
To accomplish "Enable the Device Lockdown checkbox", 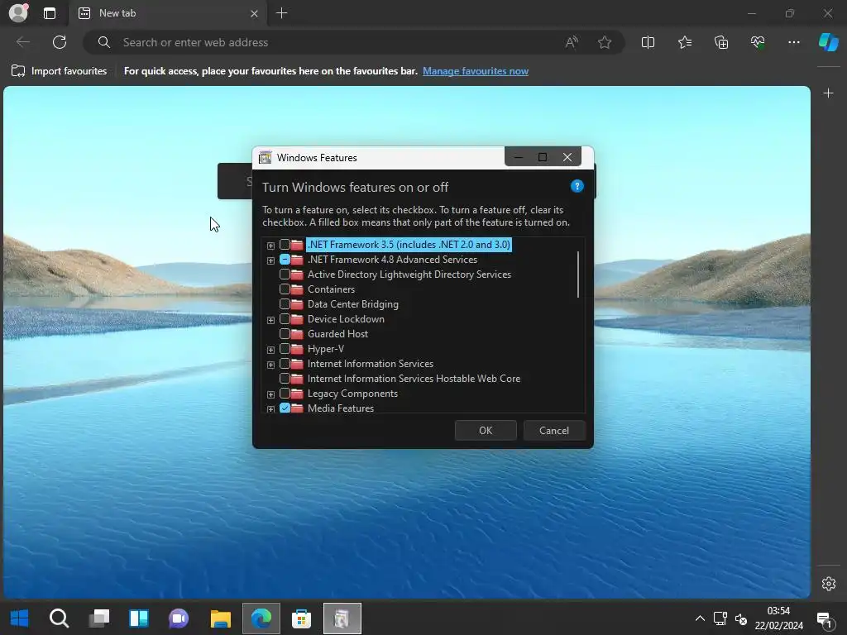I will (285, 319).
